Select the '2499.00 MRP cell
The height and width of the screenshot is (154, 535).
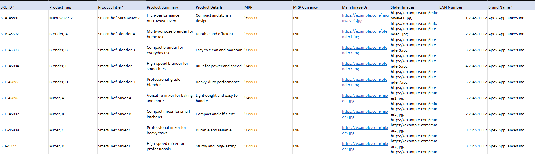[x=268, y=98]
